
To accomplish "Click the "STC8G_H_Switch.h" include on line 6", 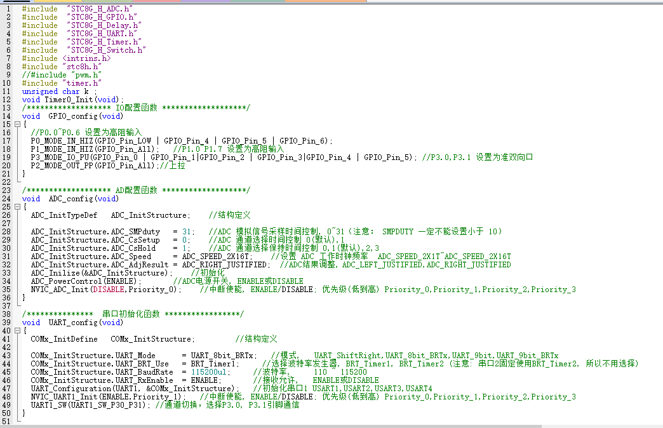I will point(106,50).
